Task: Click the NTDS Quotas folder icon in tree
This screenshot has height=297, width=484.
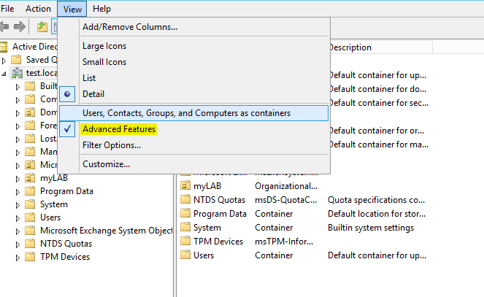Action: (x=30, y=243)
